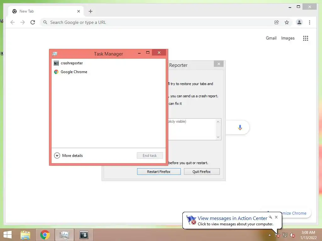Open the Chrome profile avatar icon
The width and height of the screenshot is (322, 241).
coord(299,22)
